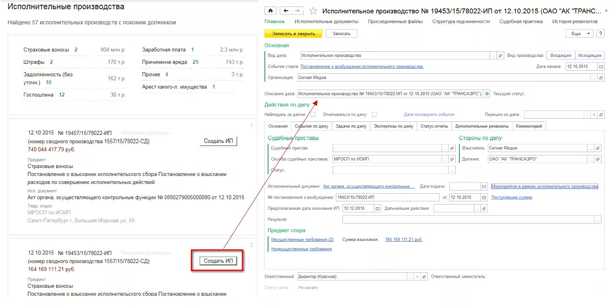Image resolution: width=614 pixels, height=305 pixels.
Task: Open the Судебная практика section
Action: click(x=521, y=21)
